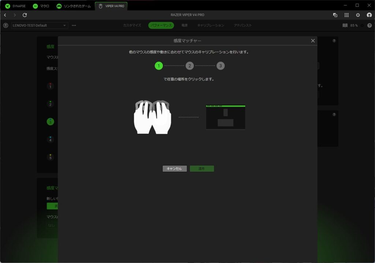Click the screen preview thumbnail in dialog
Screen dimensions: 375x263
point(226,117)
